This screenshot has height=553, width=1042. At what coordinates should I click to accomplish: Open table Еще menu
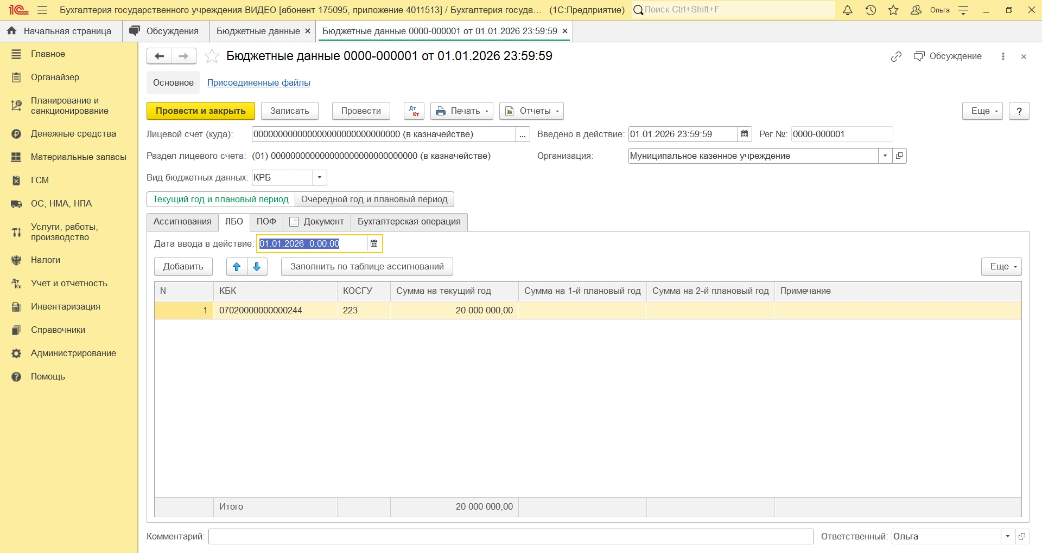pos(1001,267)
